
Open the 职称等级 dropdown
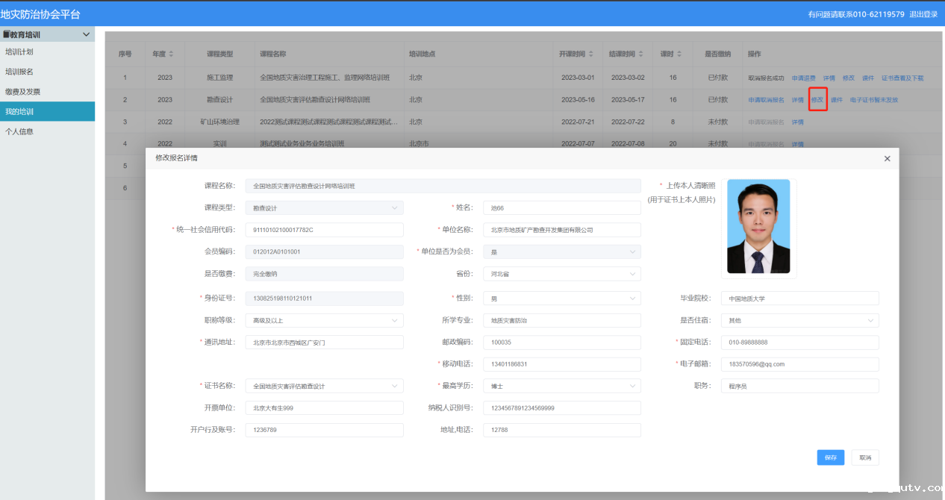pyautogui.click(x=324, y=320)
